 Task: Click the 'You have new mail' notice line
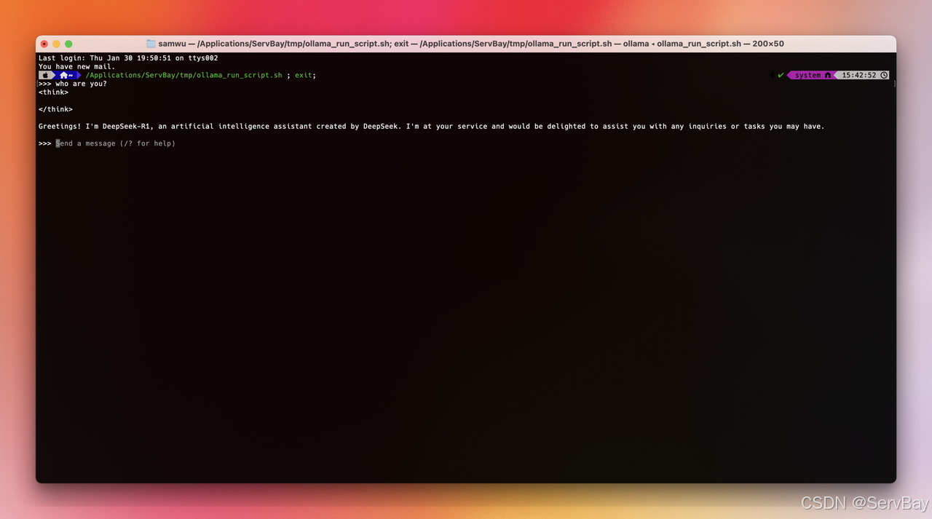click(x=76, y=66)
